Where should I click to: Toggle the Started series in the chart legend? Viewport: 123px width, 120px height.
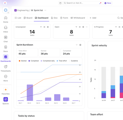pos(23,61)
